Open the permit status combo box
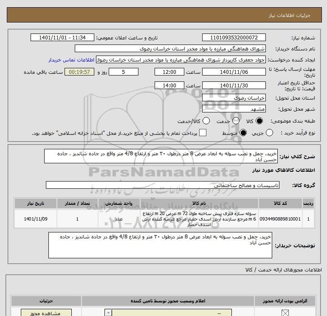The height and width of the screenshot is (316, 327). 168,313
